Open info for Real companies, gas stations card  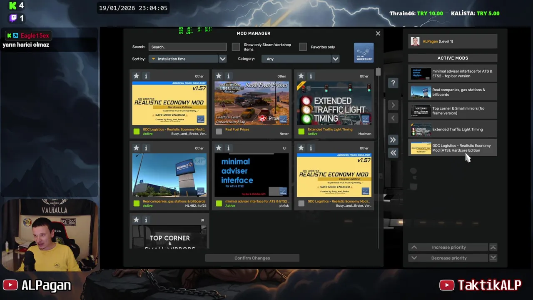(146, 148)
